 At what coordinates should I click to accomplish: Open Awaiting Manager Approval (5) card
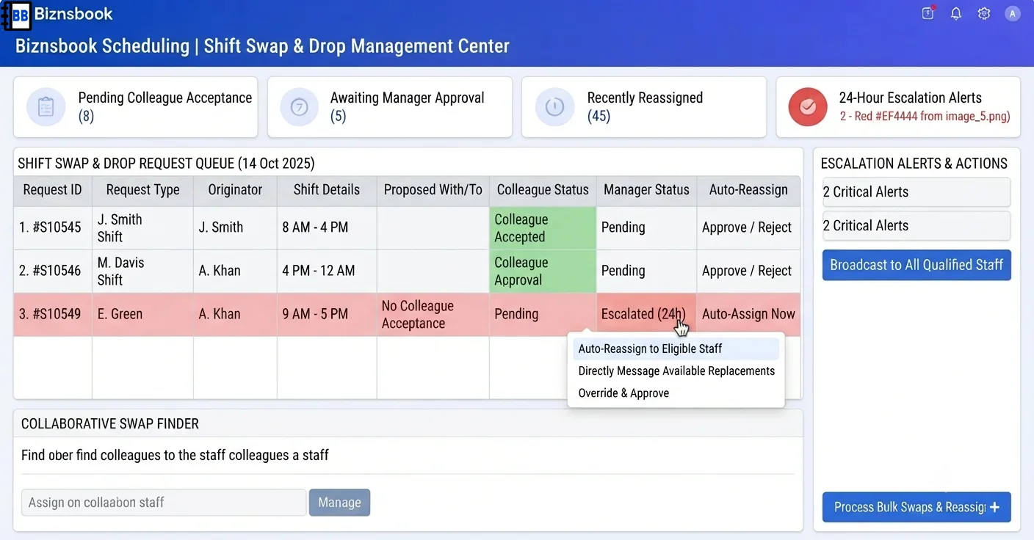pos(389,107)
